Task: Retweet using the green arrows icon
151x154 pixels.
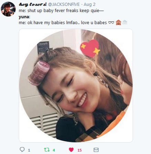Action: [47, 150]
